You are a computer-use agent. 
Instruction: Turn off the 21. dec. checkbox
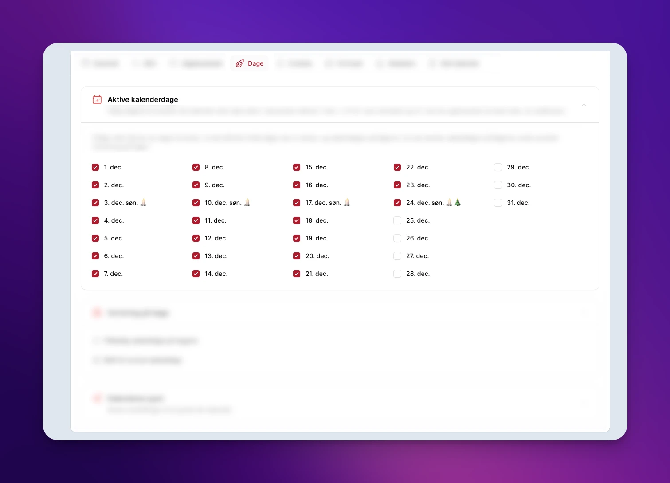[x=297, y=274]
